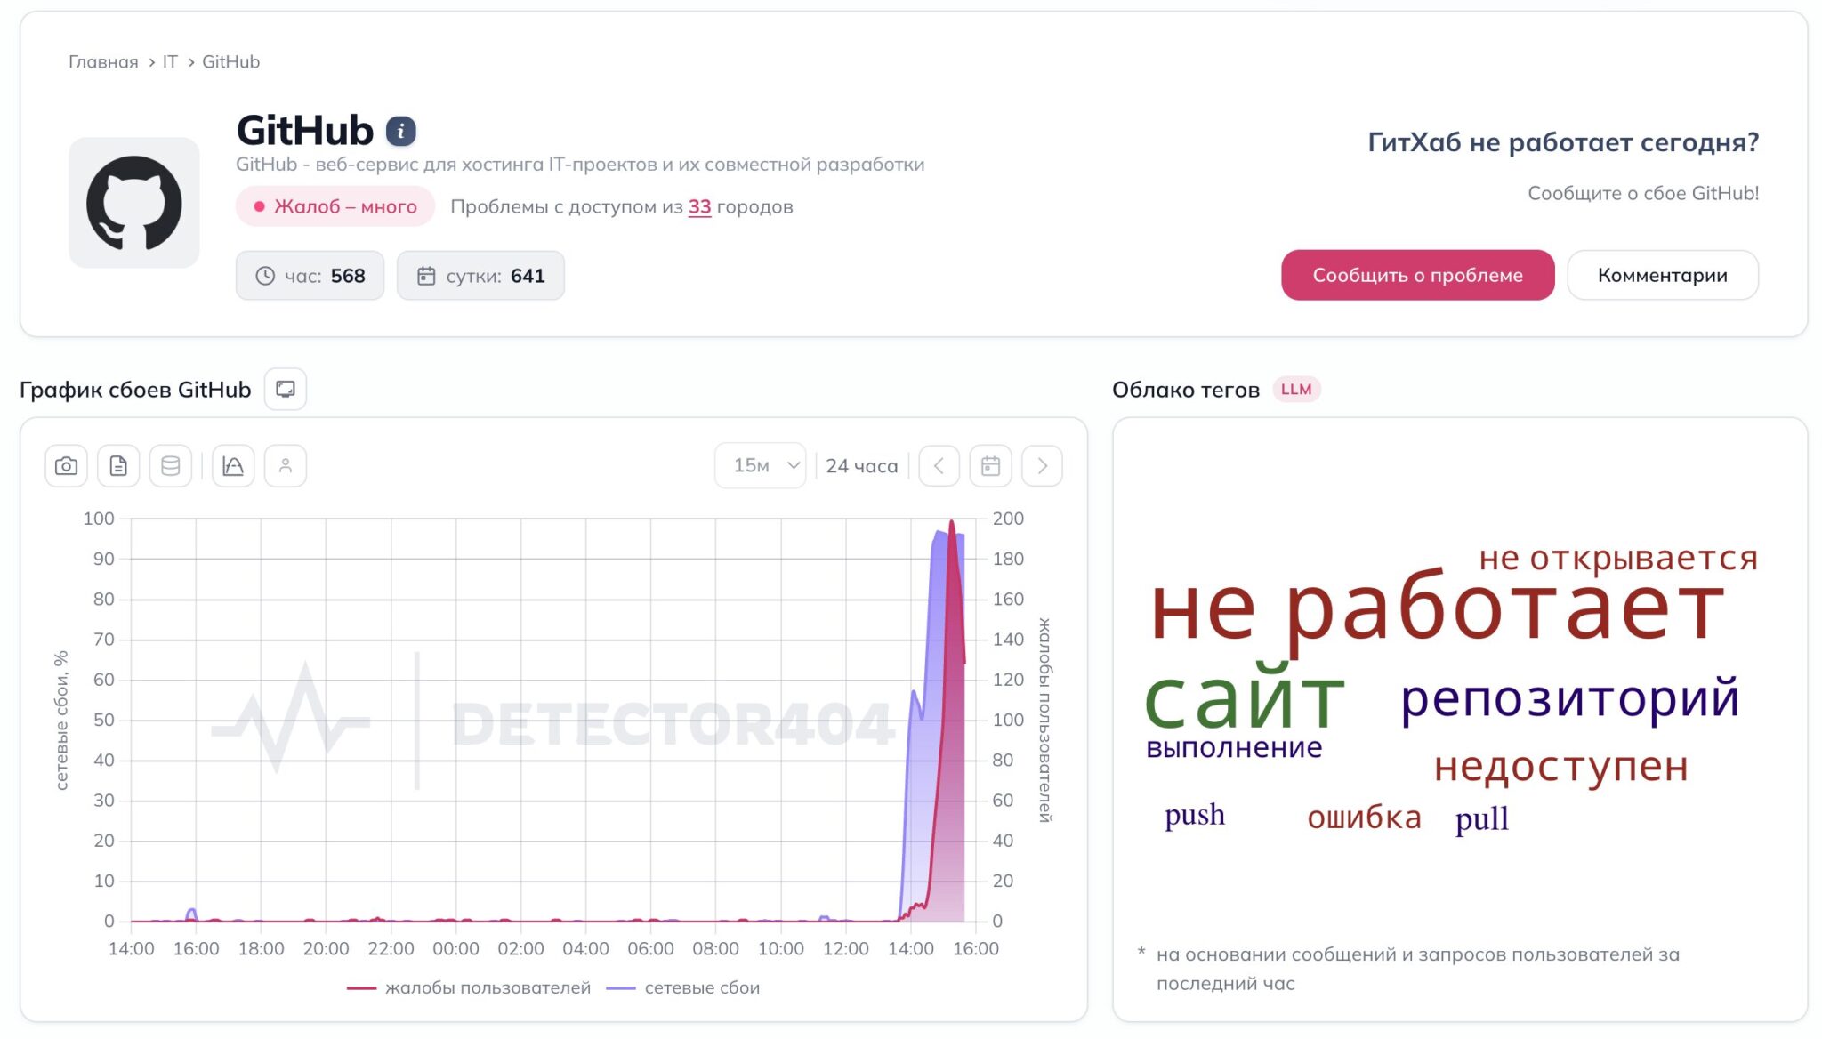
Task: Click the info icon beside GitHub title
Action: (x=400, y=132)
